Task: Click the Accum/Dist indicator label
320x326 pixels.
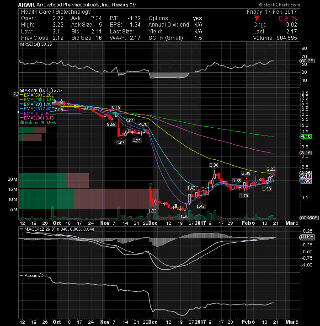Action: click(x=36, y=276)
